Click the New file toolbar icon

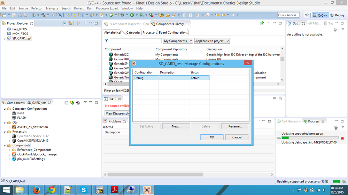(x=4, y=15)
